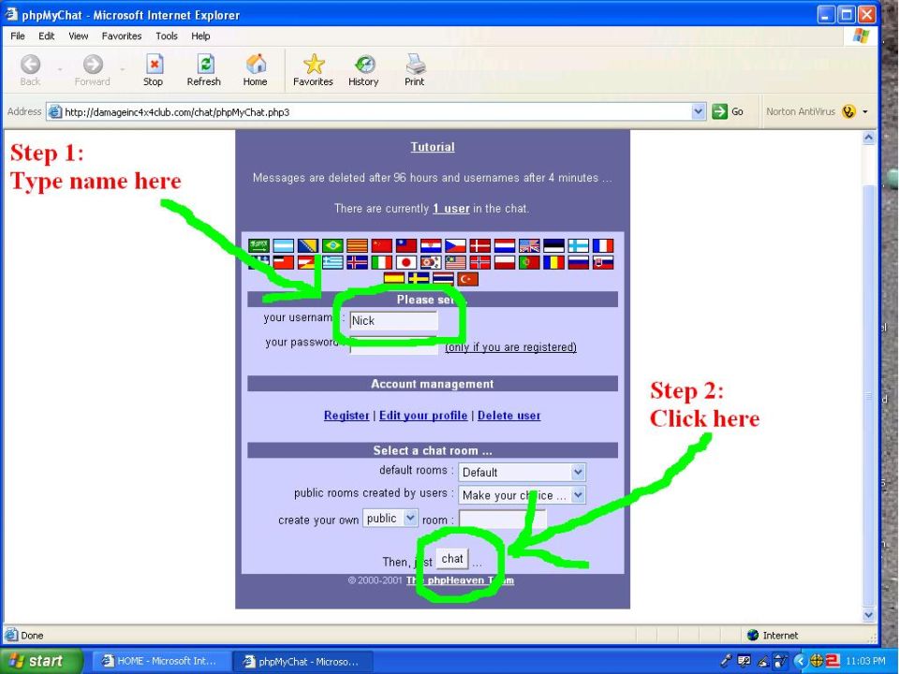This screenshot has width=899, height=674.
Task: Select the Portugal flag language
Action: point(530,262)
